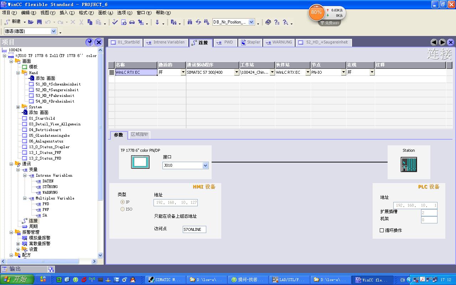The width and height of the screenshot is (456, 285).
Task: Open the DB_Nr_Position search dropdown
Action: [251, 22]
